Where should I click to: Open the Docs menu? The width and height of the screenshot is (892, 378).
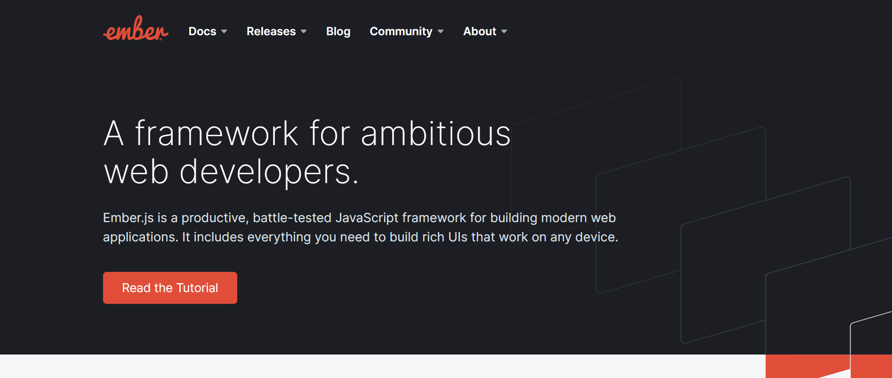pyautogui.click(x=202, y=31)
